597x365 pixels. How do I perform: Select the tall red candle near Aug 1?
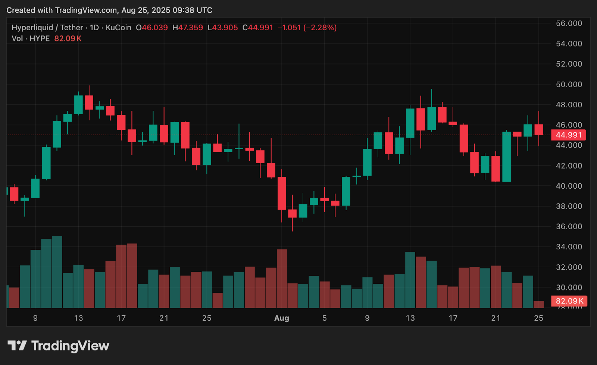click(282, 194)
